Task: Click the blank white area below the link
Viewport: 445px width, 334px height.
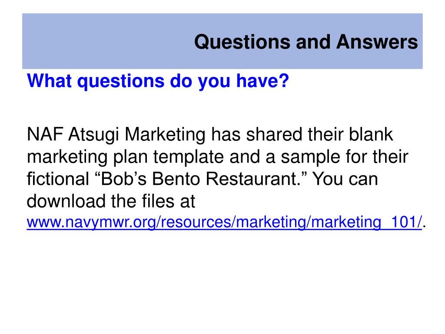Action: [x=222, y=283]
